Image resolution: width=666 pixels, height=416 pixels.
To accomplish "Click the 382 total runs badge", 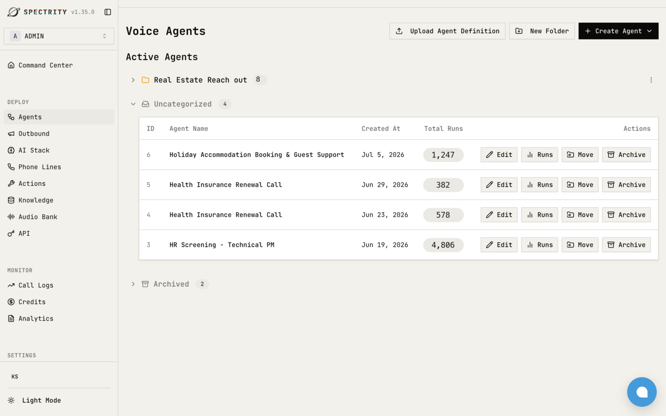I will coord(443,184).
